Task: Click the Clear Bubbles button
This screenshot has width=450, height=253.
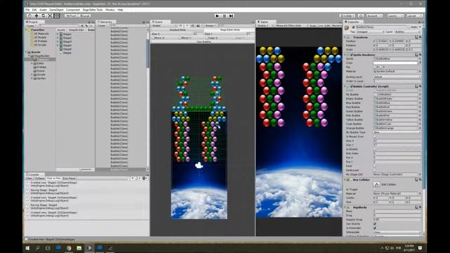Action: pyautogui.click(x=203, y=42)
